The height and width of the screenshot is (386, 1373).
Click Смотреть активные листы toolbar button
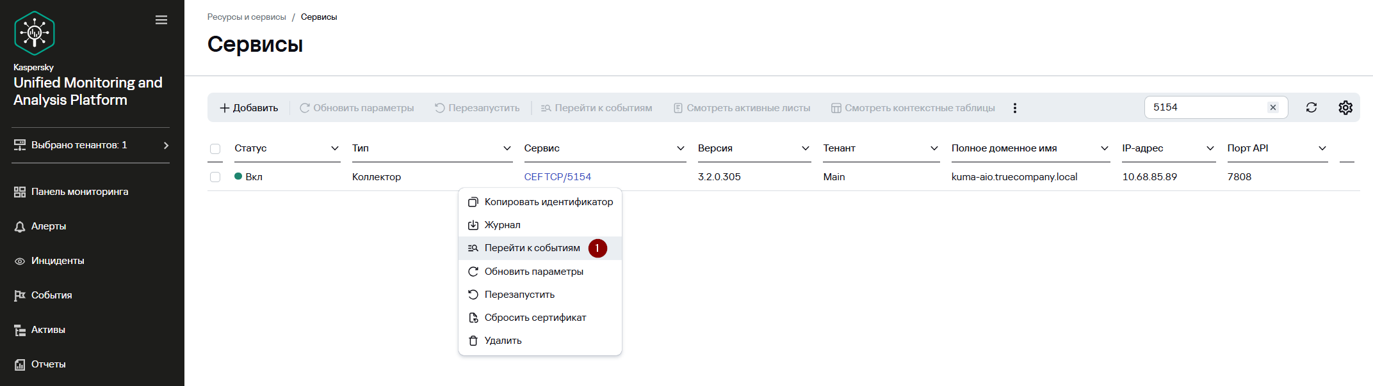pyautogui.click(x=742, y=108)
